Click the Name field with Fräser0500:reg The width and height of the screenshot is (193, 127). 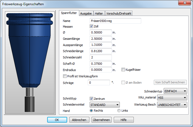(115, 21)
